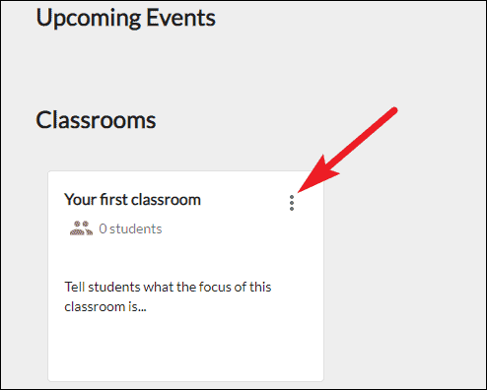Image resolution: width=487 pixels, height=390 pixels.
Task: Select the word 'Events' in top heading
Action: click(x=180, y=17)
